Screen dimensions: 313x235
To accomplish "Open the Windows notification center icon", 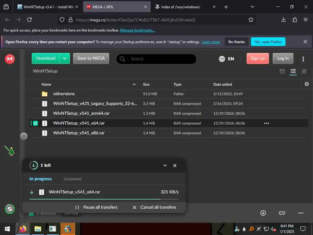I will pyautogui.click(x=303, y=229).
